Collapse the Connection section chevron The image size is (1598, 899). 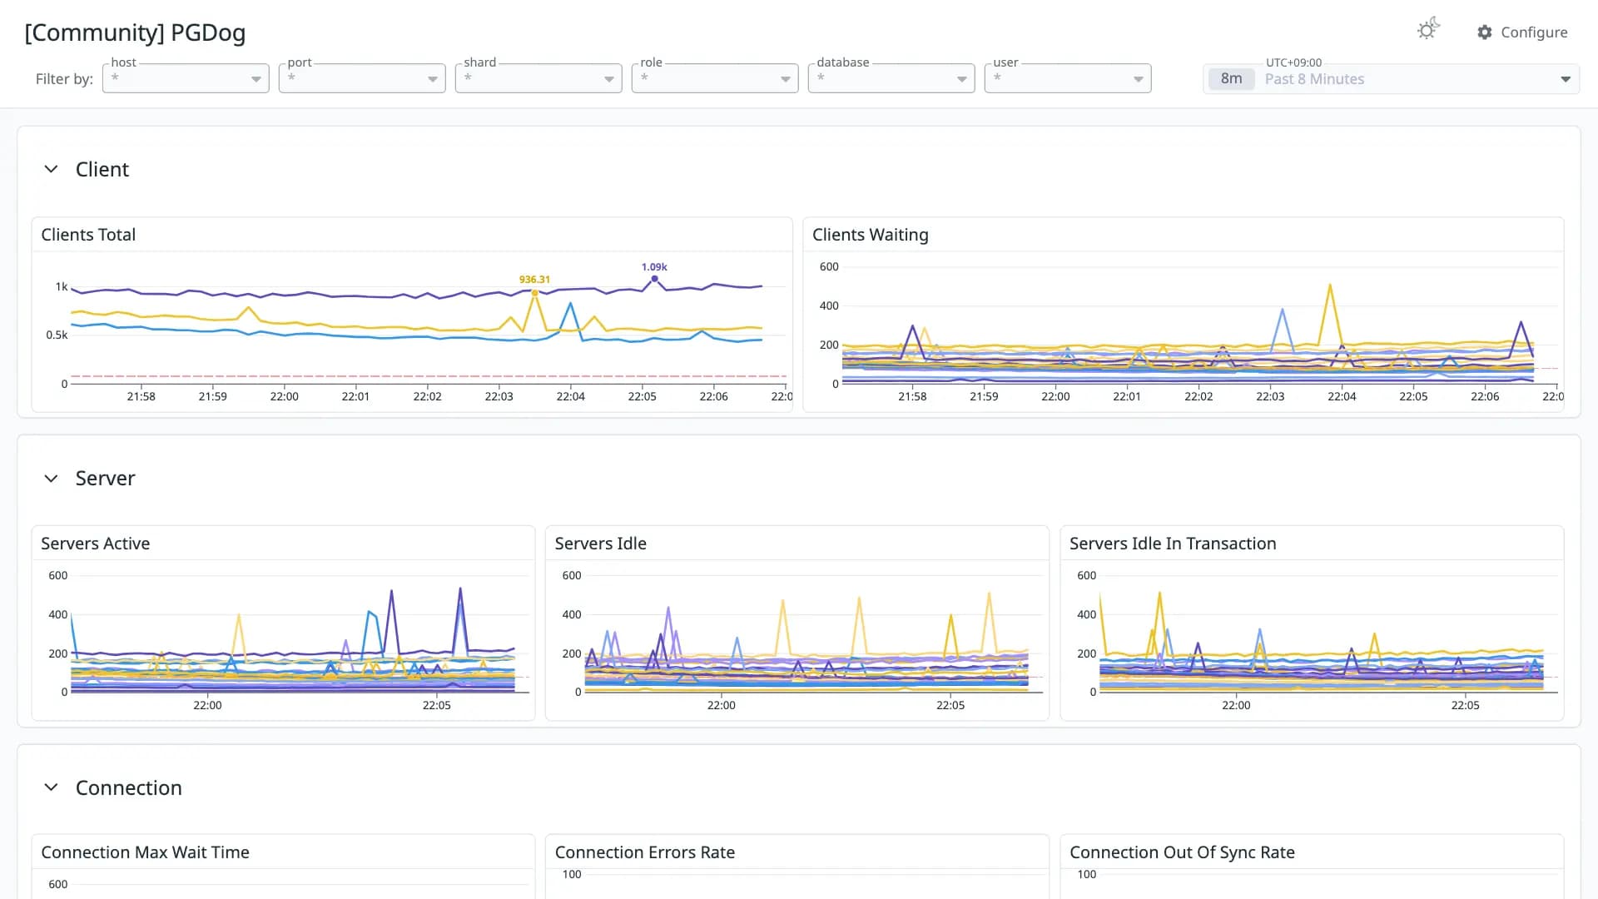(51, 787)
